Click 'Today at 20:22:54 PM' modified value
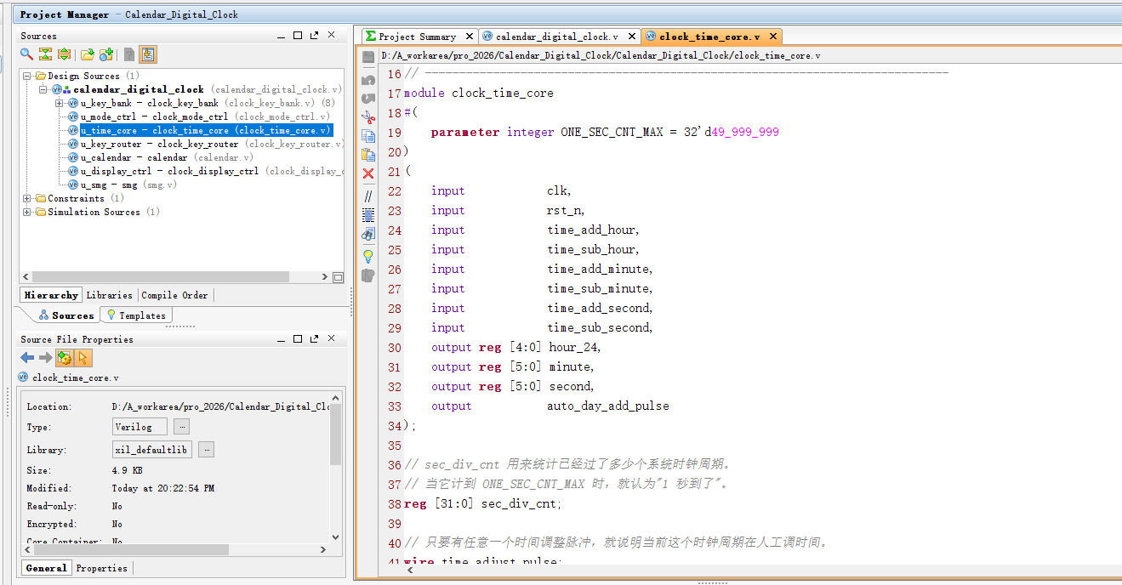The height and width of the screenshot is (585, 1122). 162,488
